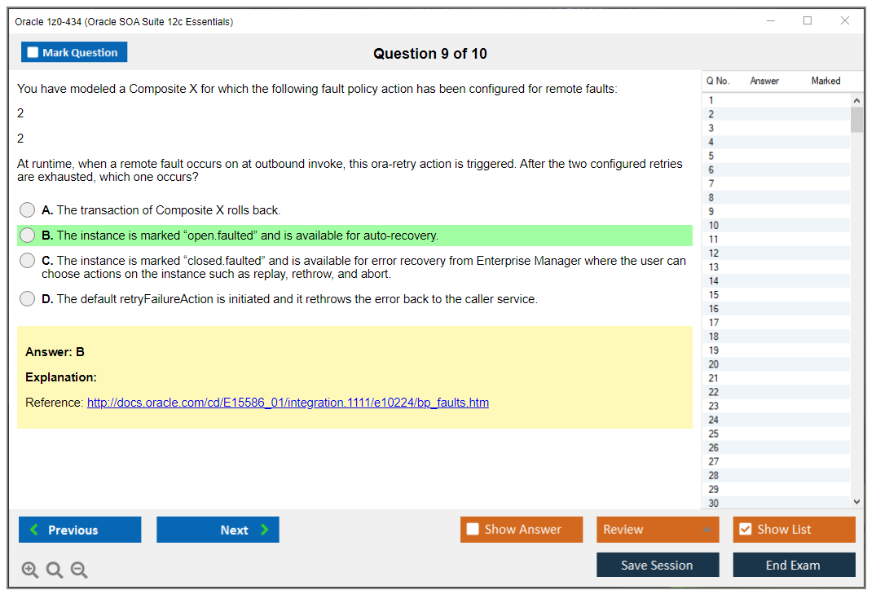
Task: Select question 15 in the list
Action: 714,295
